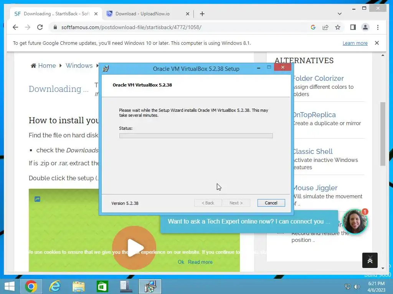Click the page vertical scrollbar thumb

tap(383, 134)
